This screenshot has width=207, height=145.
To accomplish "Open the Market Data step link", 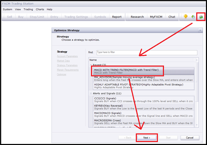I will point(63,61).
